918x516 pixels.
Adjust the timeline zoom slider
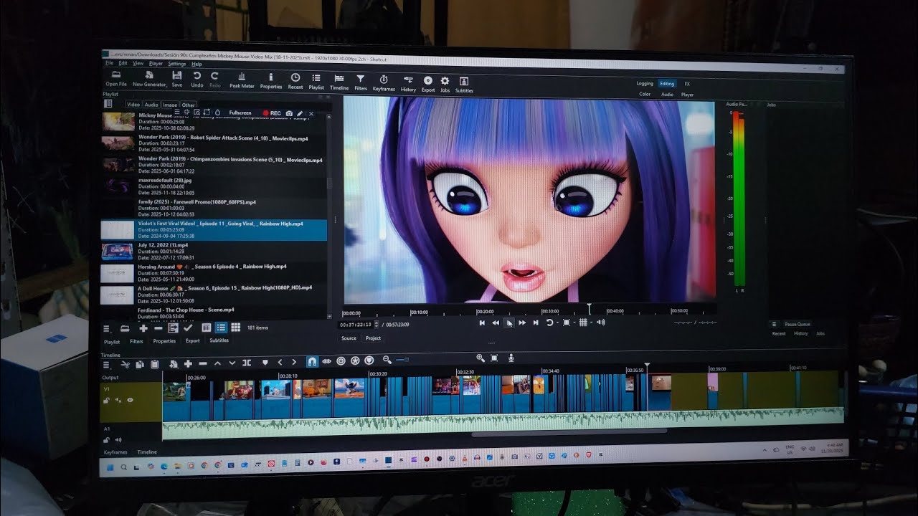(x=402, y=359)
